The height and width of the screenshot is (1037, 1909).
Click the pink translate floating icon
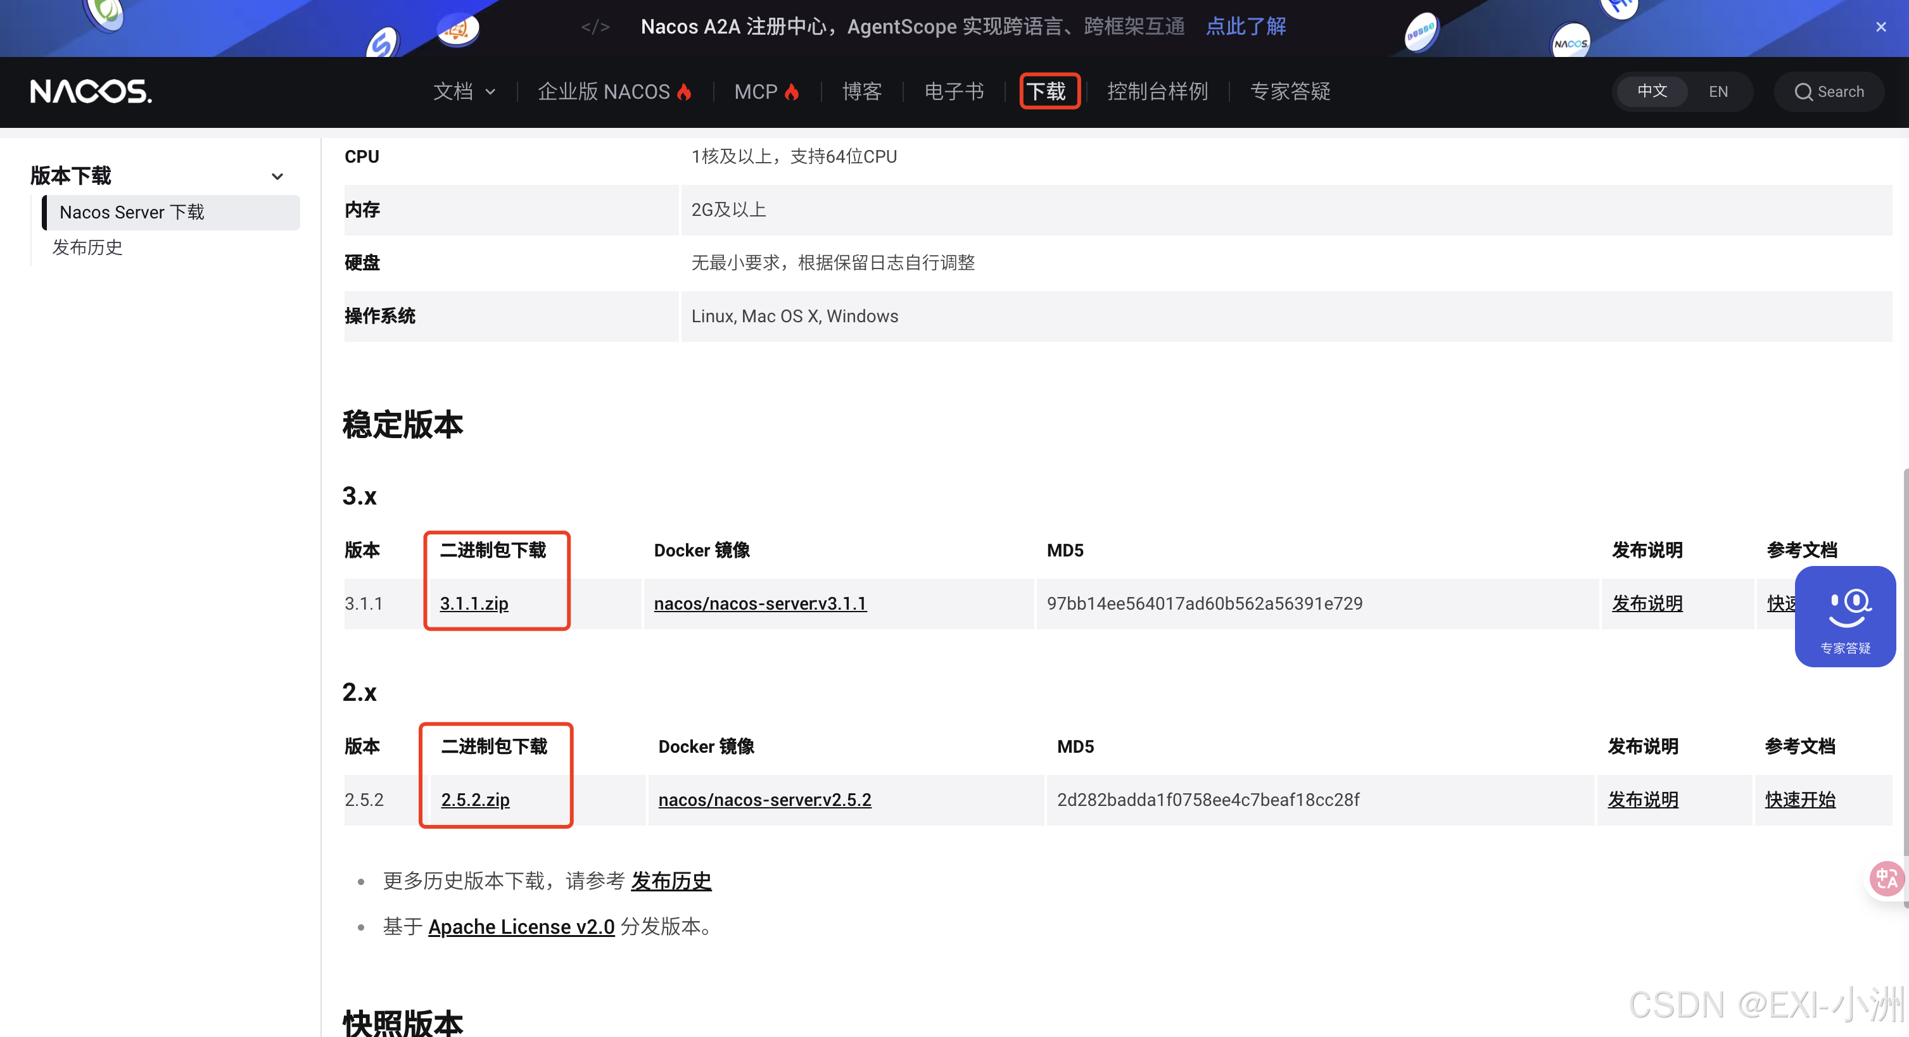pos(1886,879)
